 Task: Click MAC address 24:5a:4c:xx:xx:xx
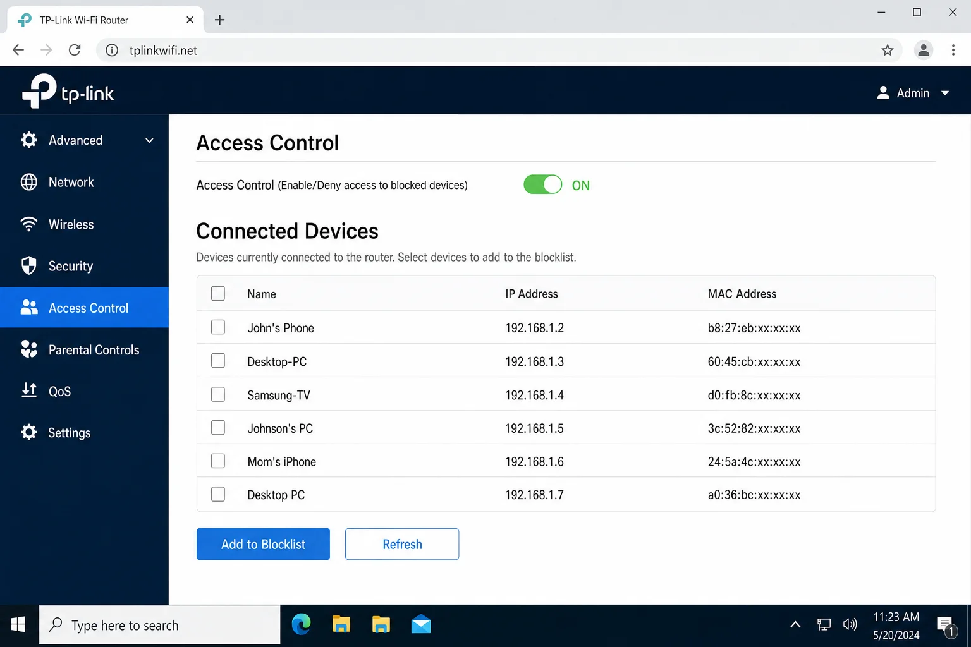click(754, 462)
